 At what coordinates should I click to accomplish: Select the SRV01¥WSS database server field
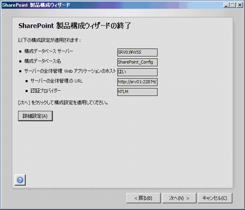pos(137,52)
